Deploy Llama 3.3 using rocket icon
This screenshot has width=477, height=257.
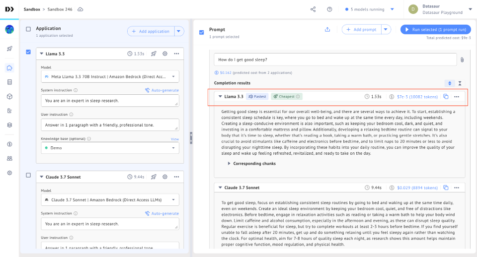coord(154,54)
